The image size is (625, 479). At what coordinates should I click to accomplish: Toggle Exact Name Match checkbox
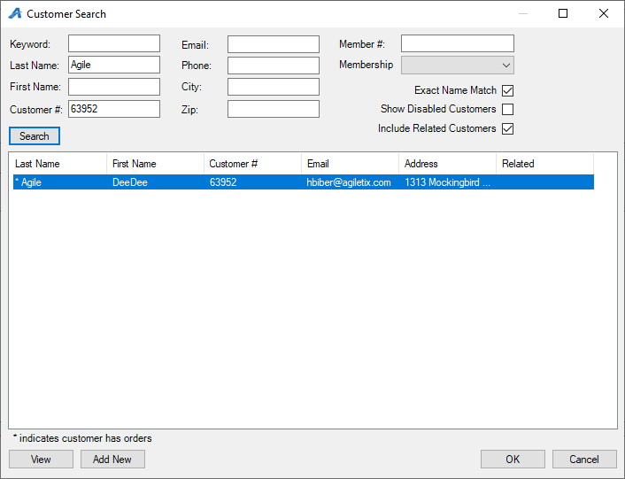click(x=507, y=90)
